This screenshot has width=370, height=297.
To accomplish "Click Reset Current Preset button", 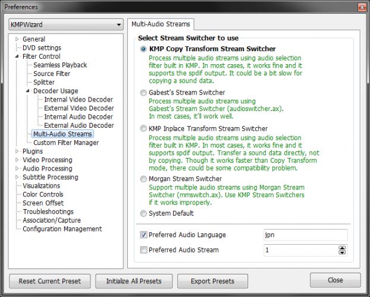I will (50, 281).
